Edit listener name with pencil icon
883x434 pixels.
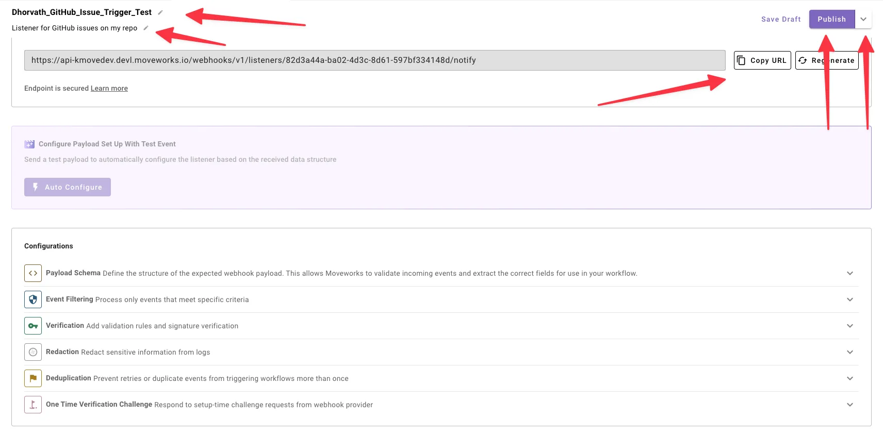coord(160,12)
